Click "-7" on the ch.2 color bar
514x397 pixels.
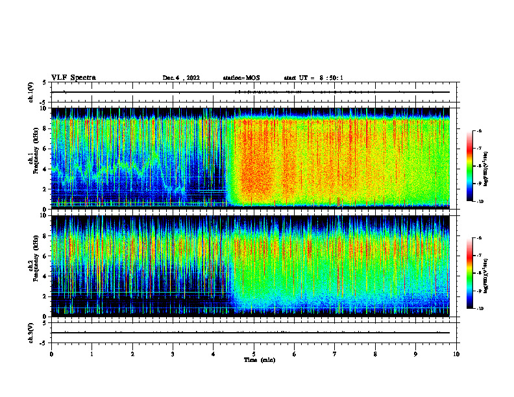tap(479, 256)
